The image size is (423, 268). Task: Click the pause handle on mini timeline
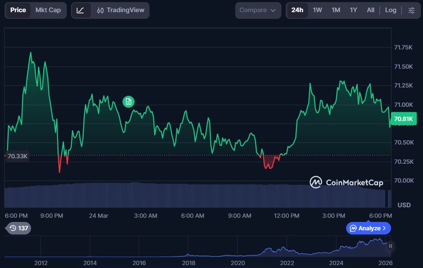pyautogui.click(x=391, y=246)
